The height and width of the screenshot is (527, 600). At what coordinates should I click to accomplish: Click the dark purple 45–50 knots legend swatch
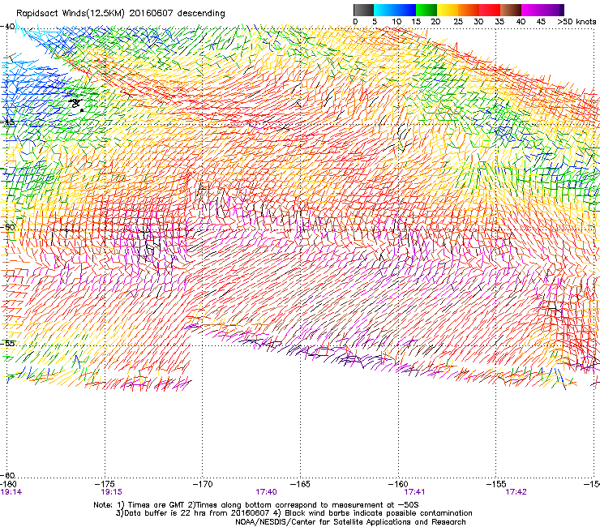click(553, 10)
